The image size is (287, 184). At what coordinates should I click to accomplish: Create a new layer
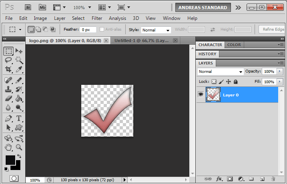[x=262, y=179]
